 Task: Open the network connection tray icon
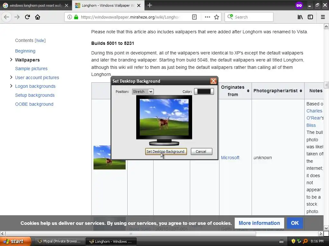click(299, 241)
